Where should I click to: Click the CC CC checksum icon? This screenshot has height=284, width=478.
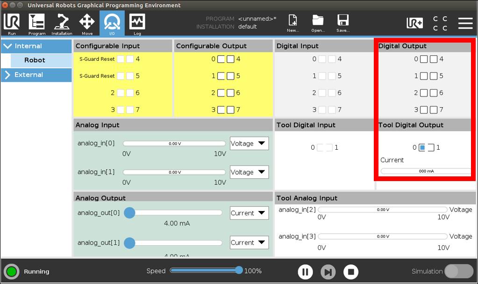tap(440, 23)
